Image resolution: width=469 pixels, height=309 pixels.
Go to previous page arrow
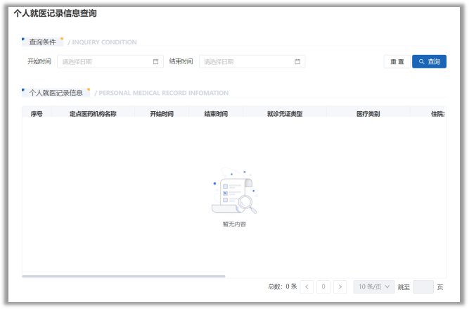pos(307,287)
